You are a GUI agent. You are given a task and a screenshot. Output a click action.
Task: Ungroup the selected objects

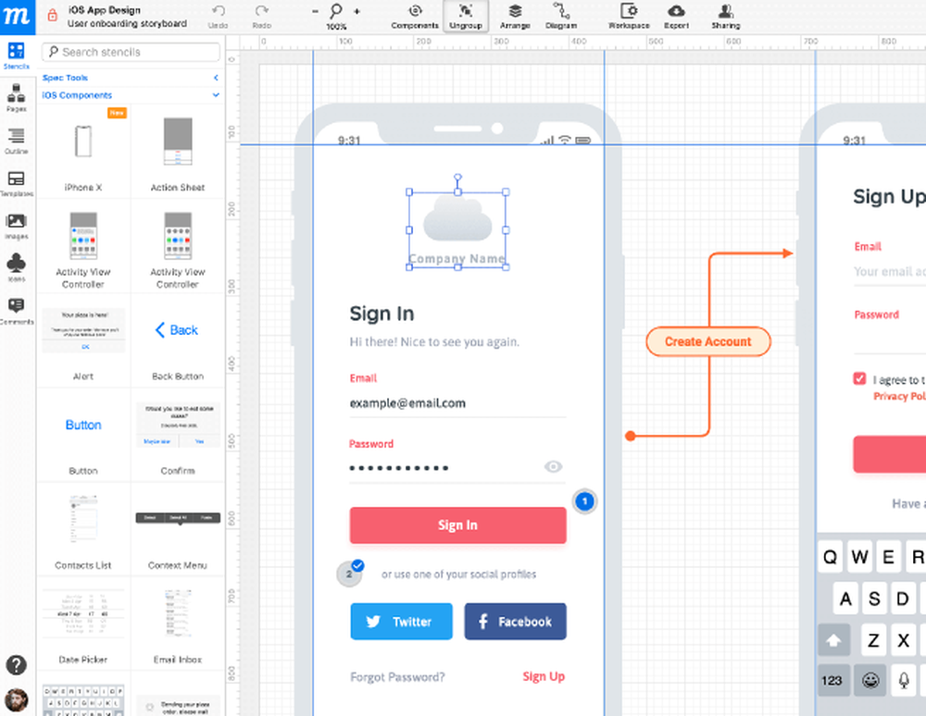coord(466,17)
